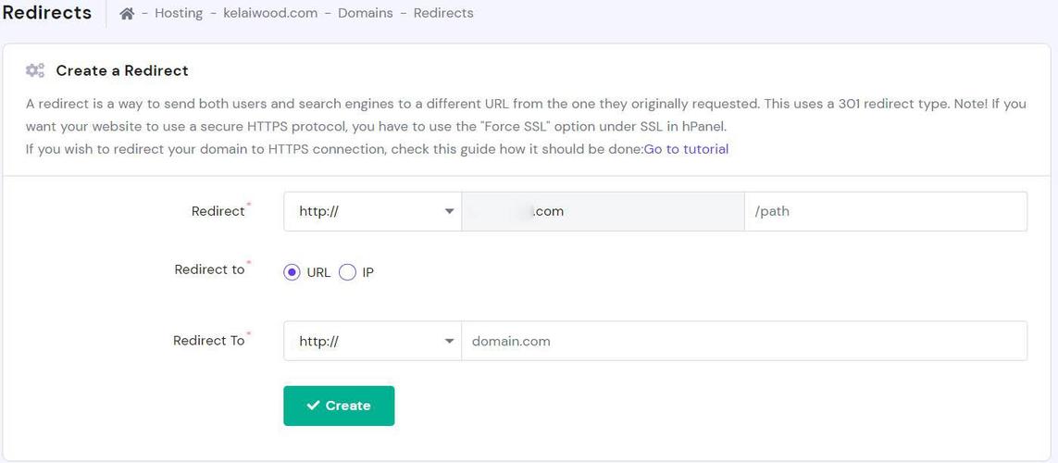Click the Redirect To field label above Create
The height and width of the screenshot is (463, 1058).
[209, 341]
